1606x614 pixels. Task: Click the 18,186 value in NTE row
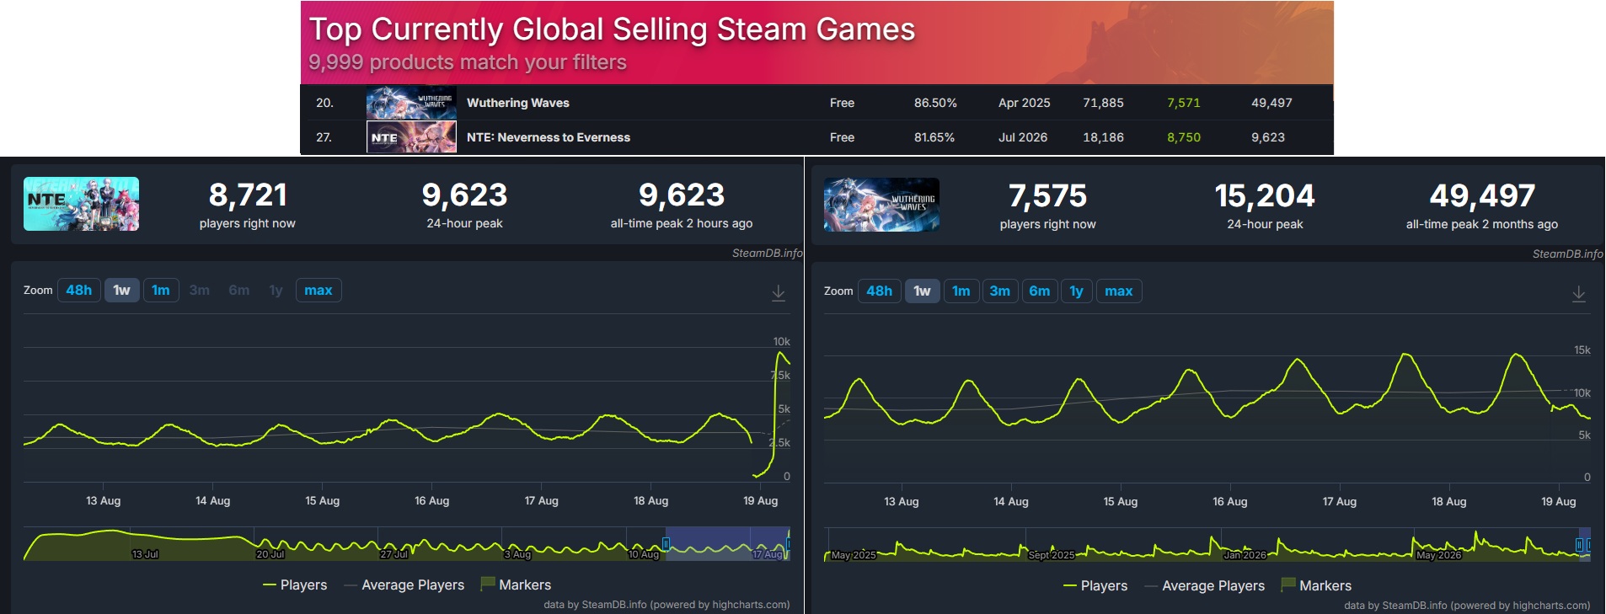pos(1103,137)
